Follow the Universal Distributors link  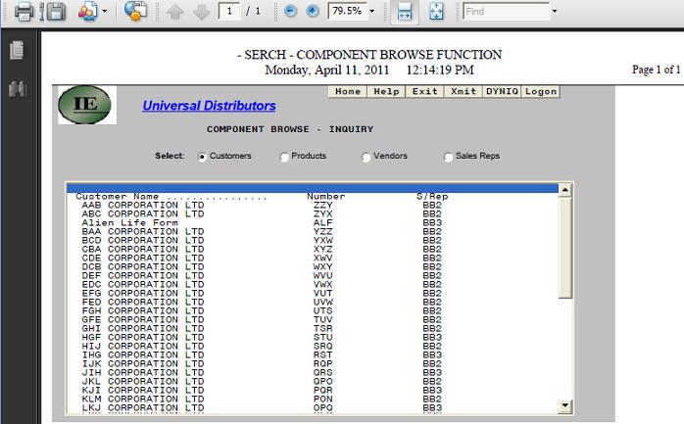click(209, 106)
